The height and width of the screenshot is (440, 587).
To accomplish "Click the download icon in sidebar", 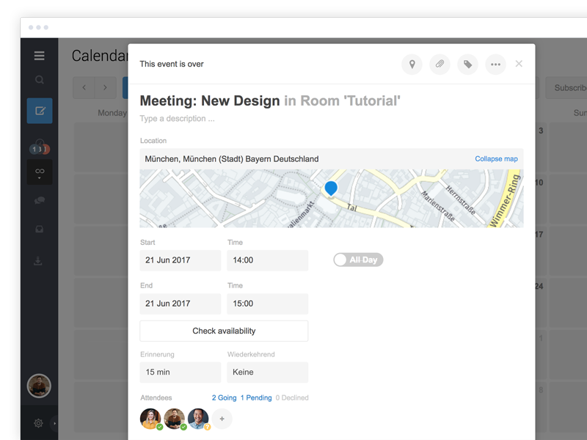I will click(40, 261).
